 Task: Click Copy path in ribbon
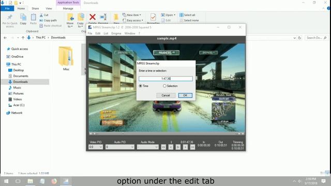48,21
